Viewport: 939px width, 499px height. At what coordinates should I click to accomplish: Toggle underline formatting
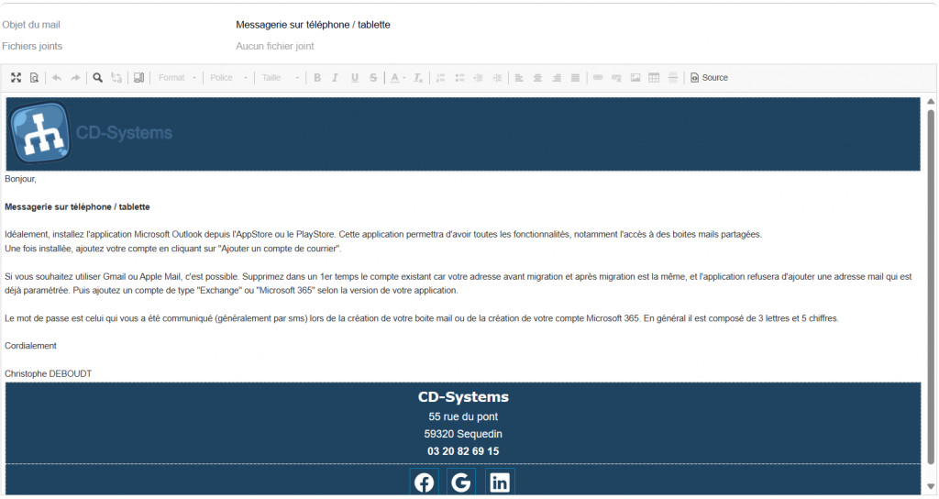pyautogui.click(x=355, y=78)
